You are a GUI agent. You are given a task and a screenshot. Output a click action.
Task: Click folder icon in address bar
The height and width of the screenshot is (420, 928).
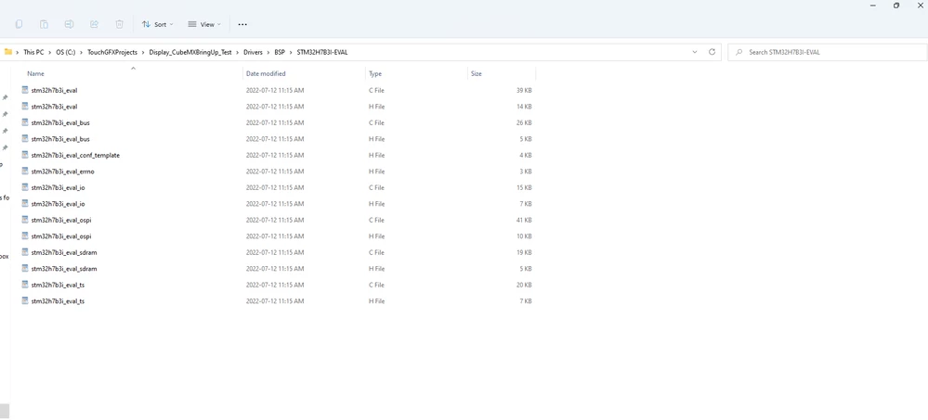(8, 52)
